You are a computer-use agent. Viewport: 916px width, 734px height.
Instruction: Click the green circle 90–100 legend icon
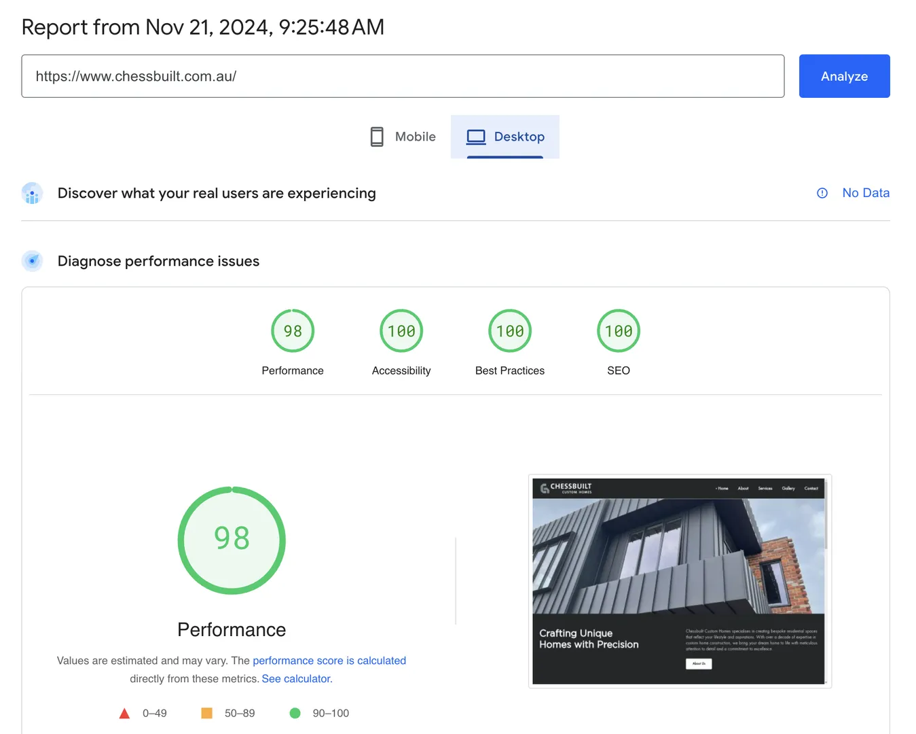pyautogui.click(x=295, y=713)
